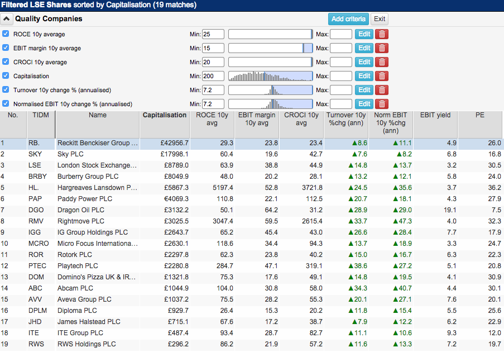
Task: Select the Reckitt Benckiser Group row
Action: coord(251,143)
